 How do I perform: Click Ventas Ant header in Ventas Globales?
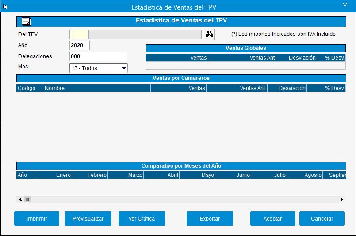[242, 57]
